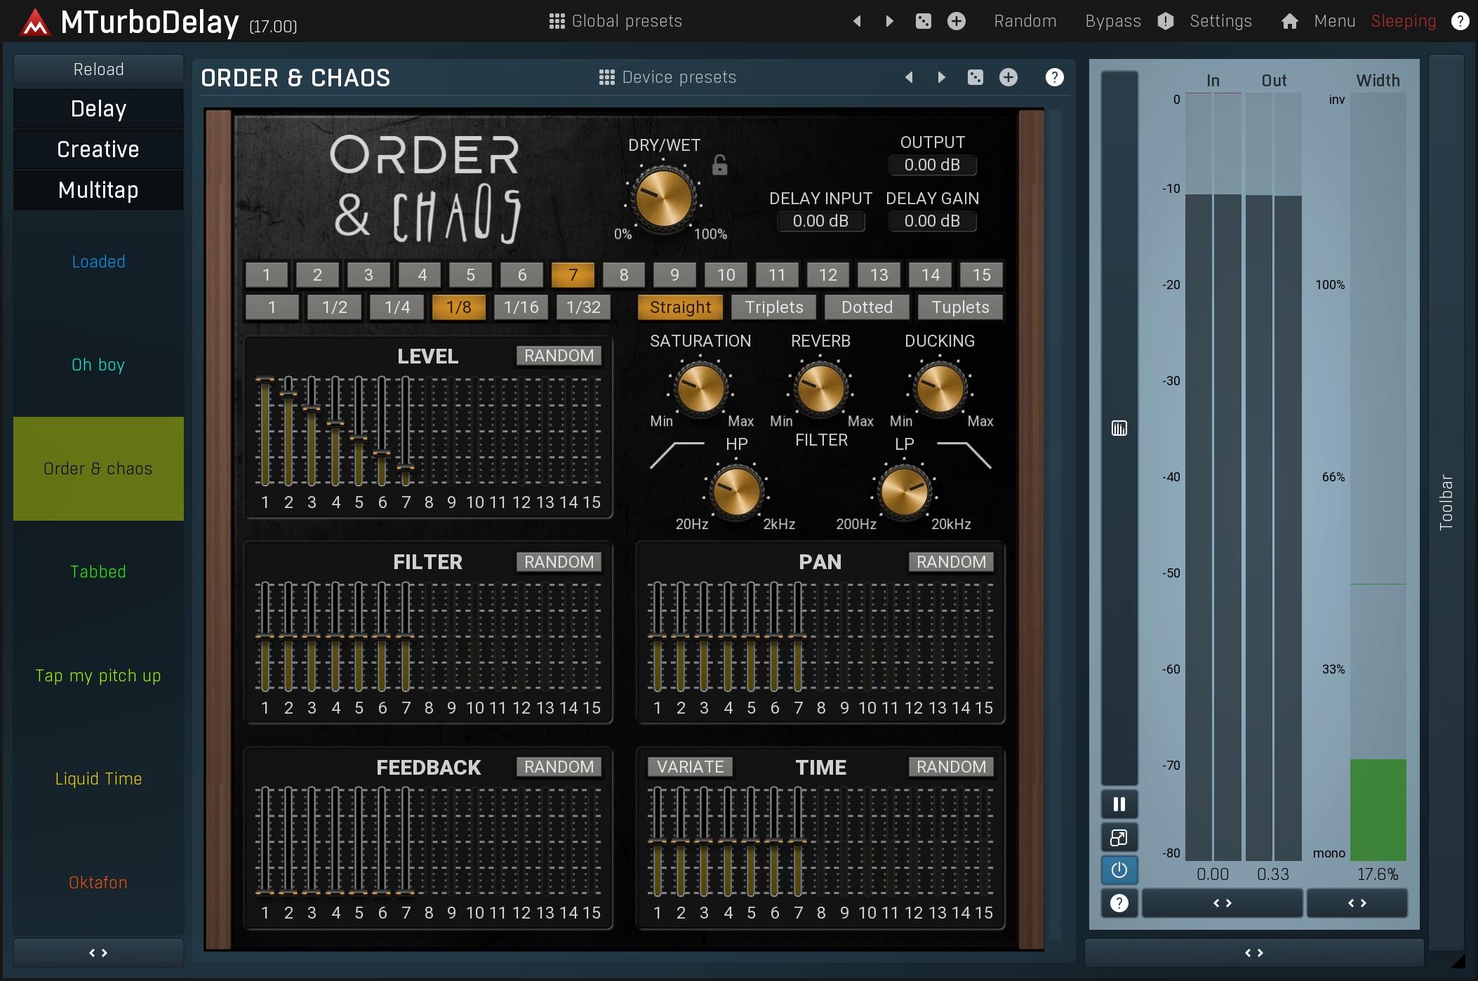1478x981 pixels.
Task: Randomize the LEVEL section values
Action: (559, 356)
